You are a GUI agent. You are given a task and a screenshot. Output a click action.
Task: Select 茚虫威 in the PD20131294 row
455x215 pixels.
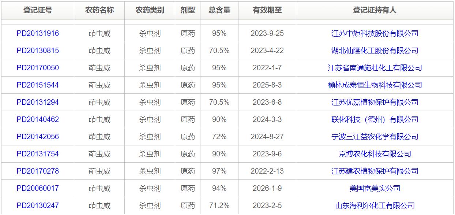(x=99, y=102)
